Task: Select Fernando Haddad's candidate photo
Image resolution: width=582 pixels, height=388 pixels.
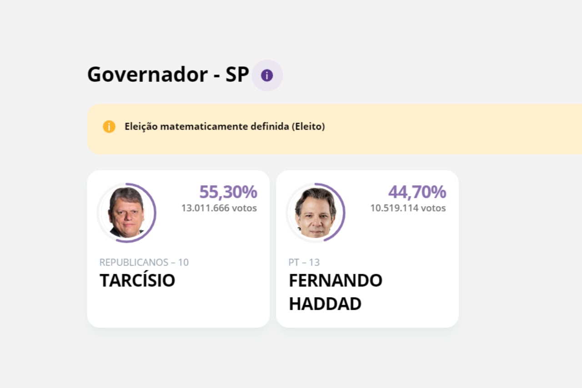Action: (315, 212)
